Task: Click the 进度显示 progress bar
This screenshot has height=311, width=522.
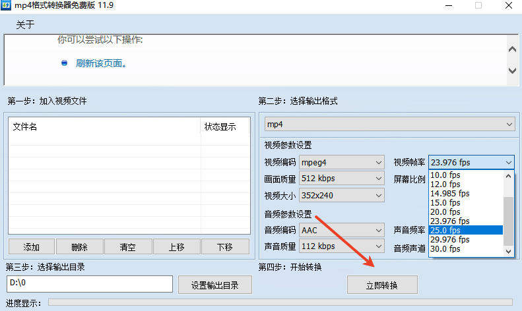Action: (x=280, y=302)
